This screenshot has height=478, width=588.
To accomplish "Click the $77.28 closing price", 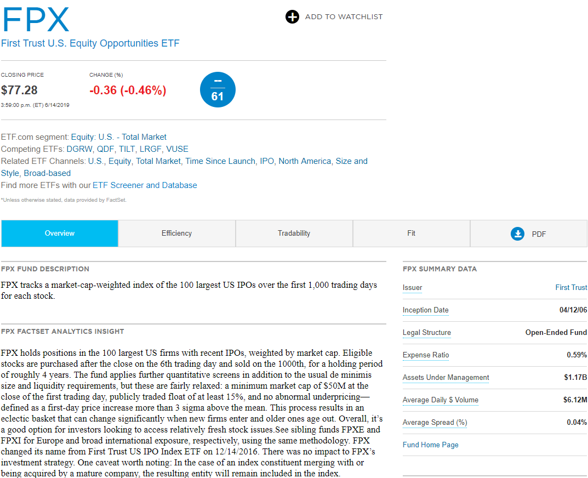I will [19, 90].
